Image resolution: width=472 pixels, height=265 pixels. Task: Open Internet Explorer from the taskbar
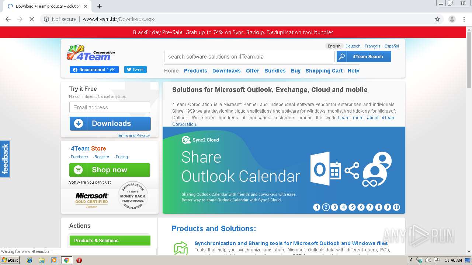tap(29, 260)
